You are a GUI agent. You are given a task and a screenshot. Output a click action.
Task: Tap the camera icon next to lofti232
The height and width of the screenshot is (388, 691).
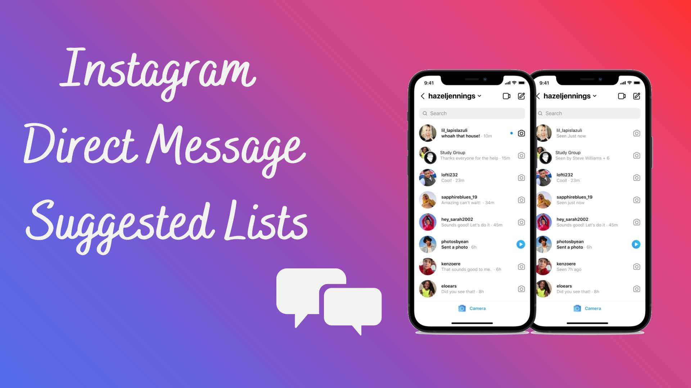click(x=521, y=177)
